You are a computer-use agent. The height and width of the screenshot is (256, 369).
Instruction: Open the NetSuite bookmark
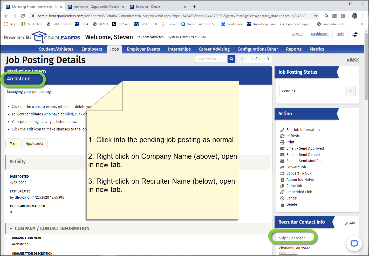(x=121, y=24)
